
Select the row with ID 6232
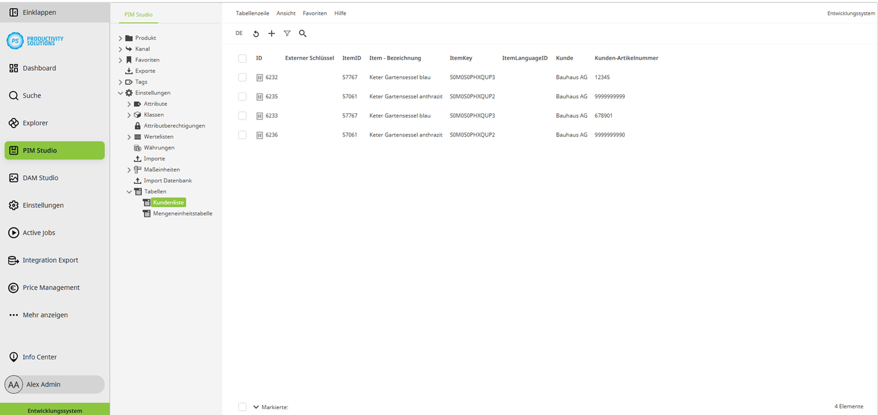coord(242,77)
